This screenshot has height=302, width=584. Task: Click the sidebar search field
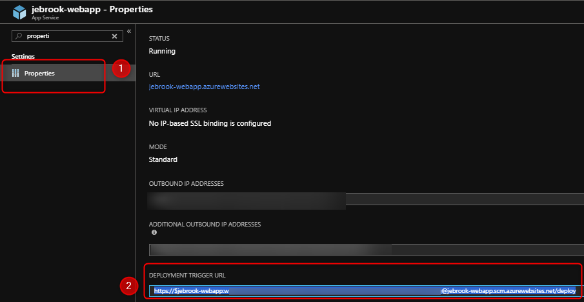pos(67,36)
